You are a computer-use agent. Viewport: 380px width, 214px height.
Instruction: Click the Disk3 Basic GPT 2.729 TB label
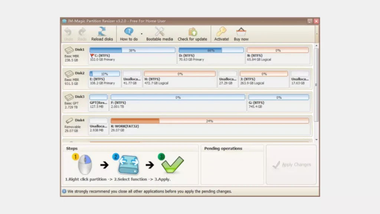72,105
